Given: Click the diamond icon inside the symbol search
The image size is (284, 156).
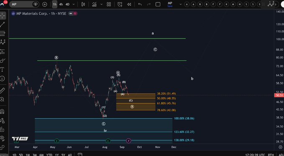Looking at the screenshot, I should pos(36,4).
